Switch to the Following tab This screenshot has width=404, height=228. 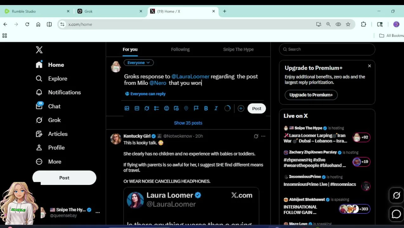[x=180, y=49]
